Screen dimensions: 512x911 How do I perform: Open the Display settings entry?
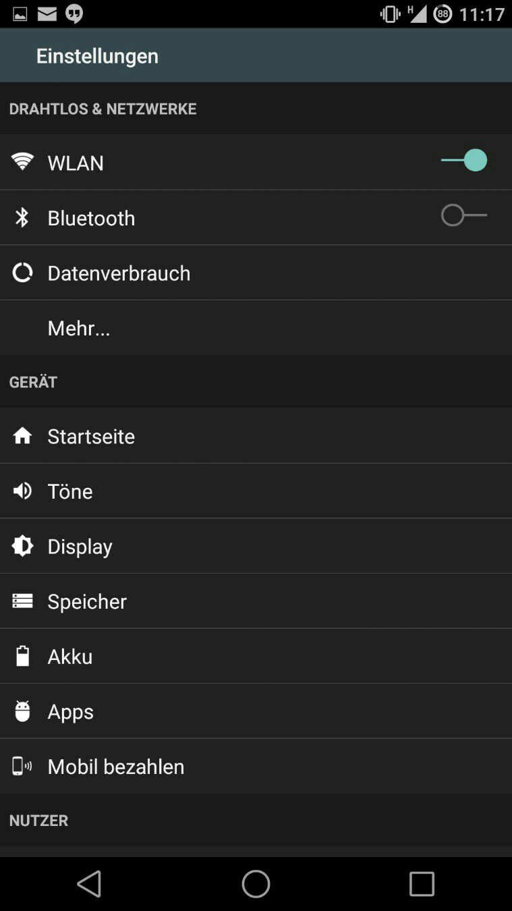(x=80, y=547)
